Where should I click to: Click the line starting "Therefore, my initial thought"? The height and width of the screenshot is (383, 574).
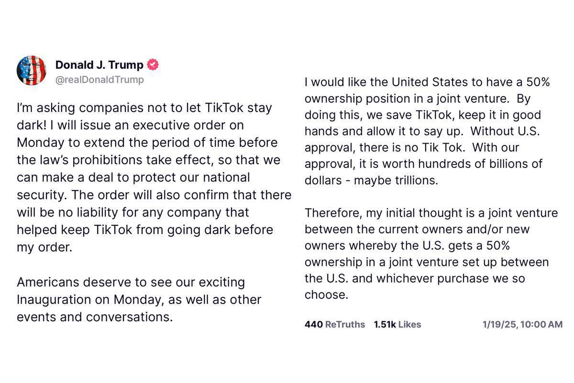pos(431,213)
